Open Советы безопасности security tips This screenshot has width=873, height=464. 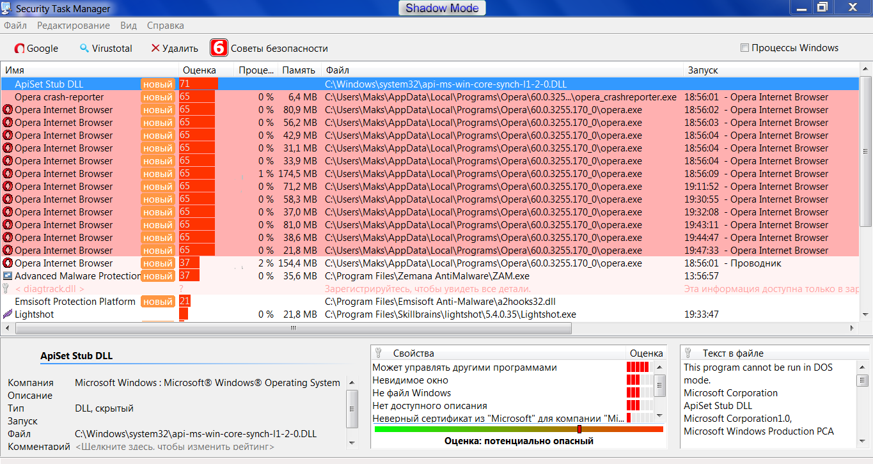(x=269, y=48)
